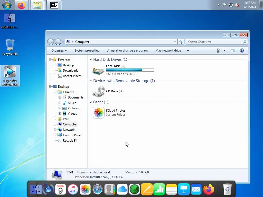
Task: Expand the Documents library node
Action: tap(60, 97)
